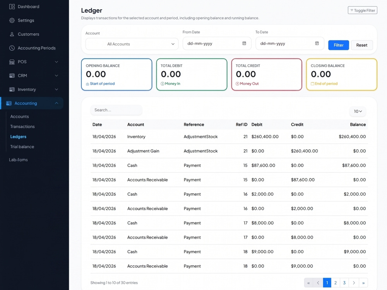This screenshot has height=290, width=387.
Task: Select the Transactions submenu item
Action: 22,127
